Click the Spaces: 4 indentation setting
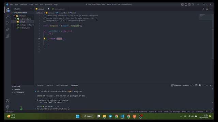The width and height of the screenshot is (218, 122). pos(152,111)
